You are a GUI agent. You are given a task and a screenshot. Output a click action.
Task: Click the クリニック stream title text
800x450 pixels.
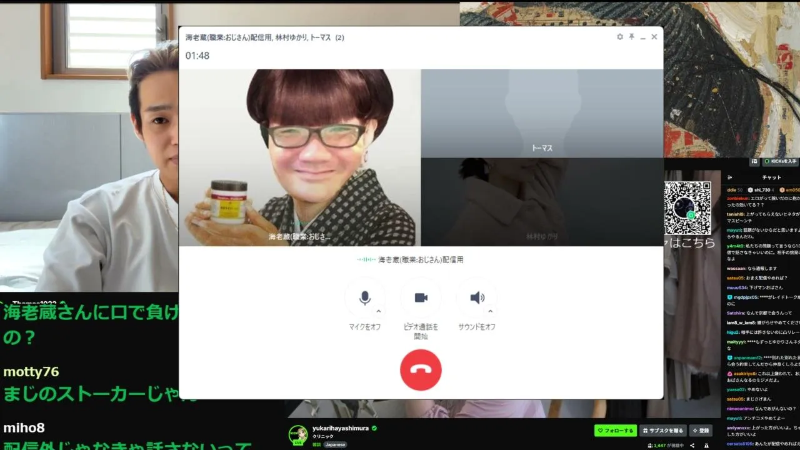coord(323,436)
